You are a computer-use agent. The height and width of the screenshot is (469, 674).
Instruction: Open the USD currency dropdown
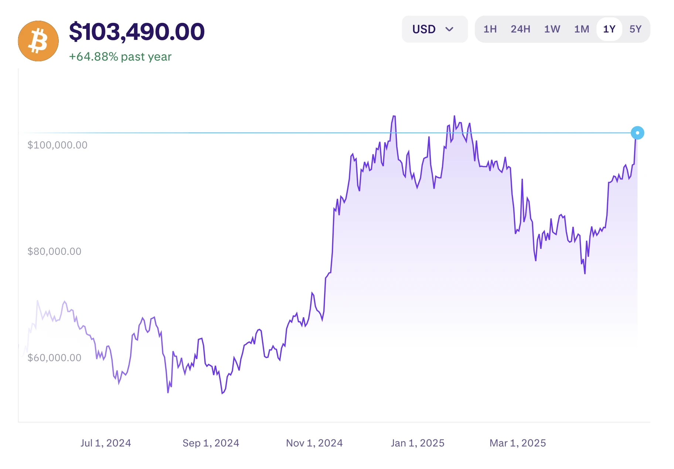[x=435, y=29]
